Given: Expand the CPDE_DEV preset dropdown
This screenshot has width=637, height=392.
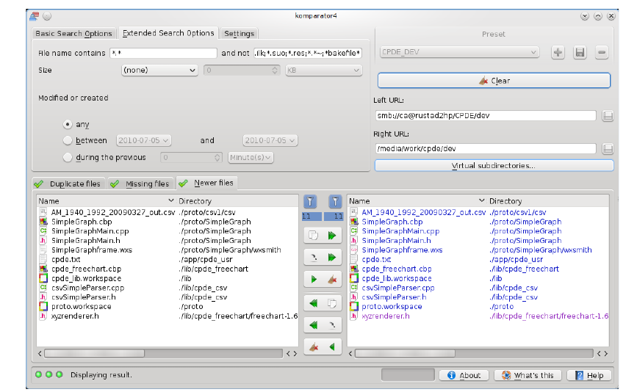Looking at the screenshot, I should [x=459, y=52].
